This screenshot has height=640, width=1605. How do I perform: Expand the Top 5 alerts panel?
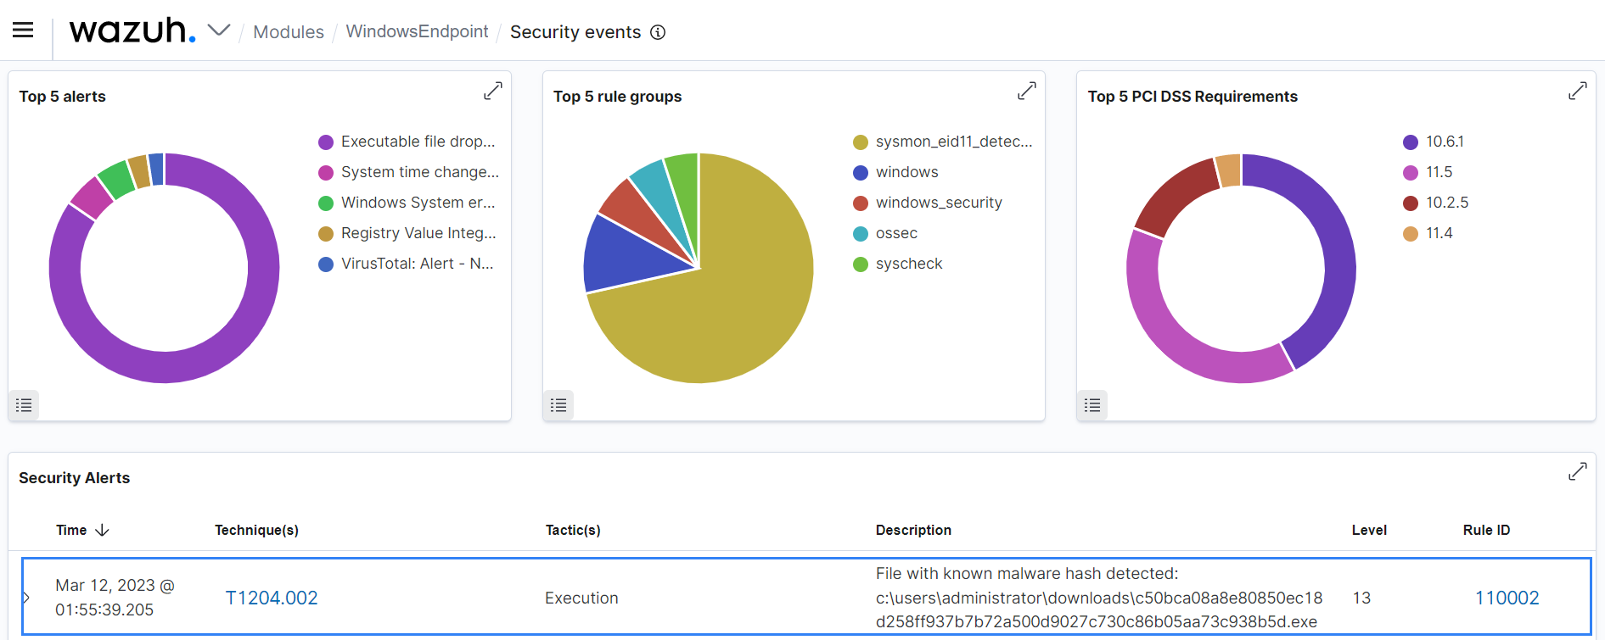point(492,91)
